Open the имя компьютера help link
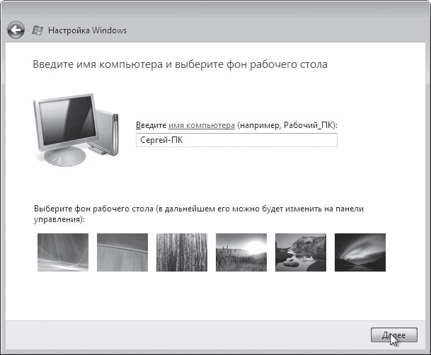Screen dimensions: 431x355 (x=202, y=124)
